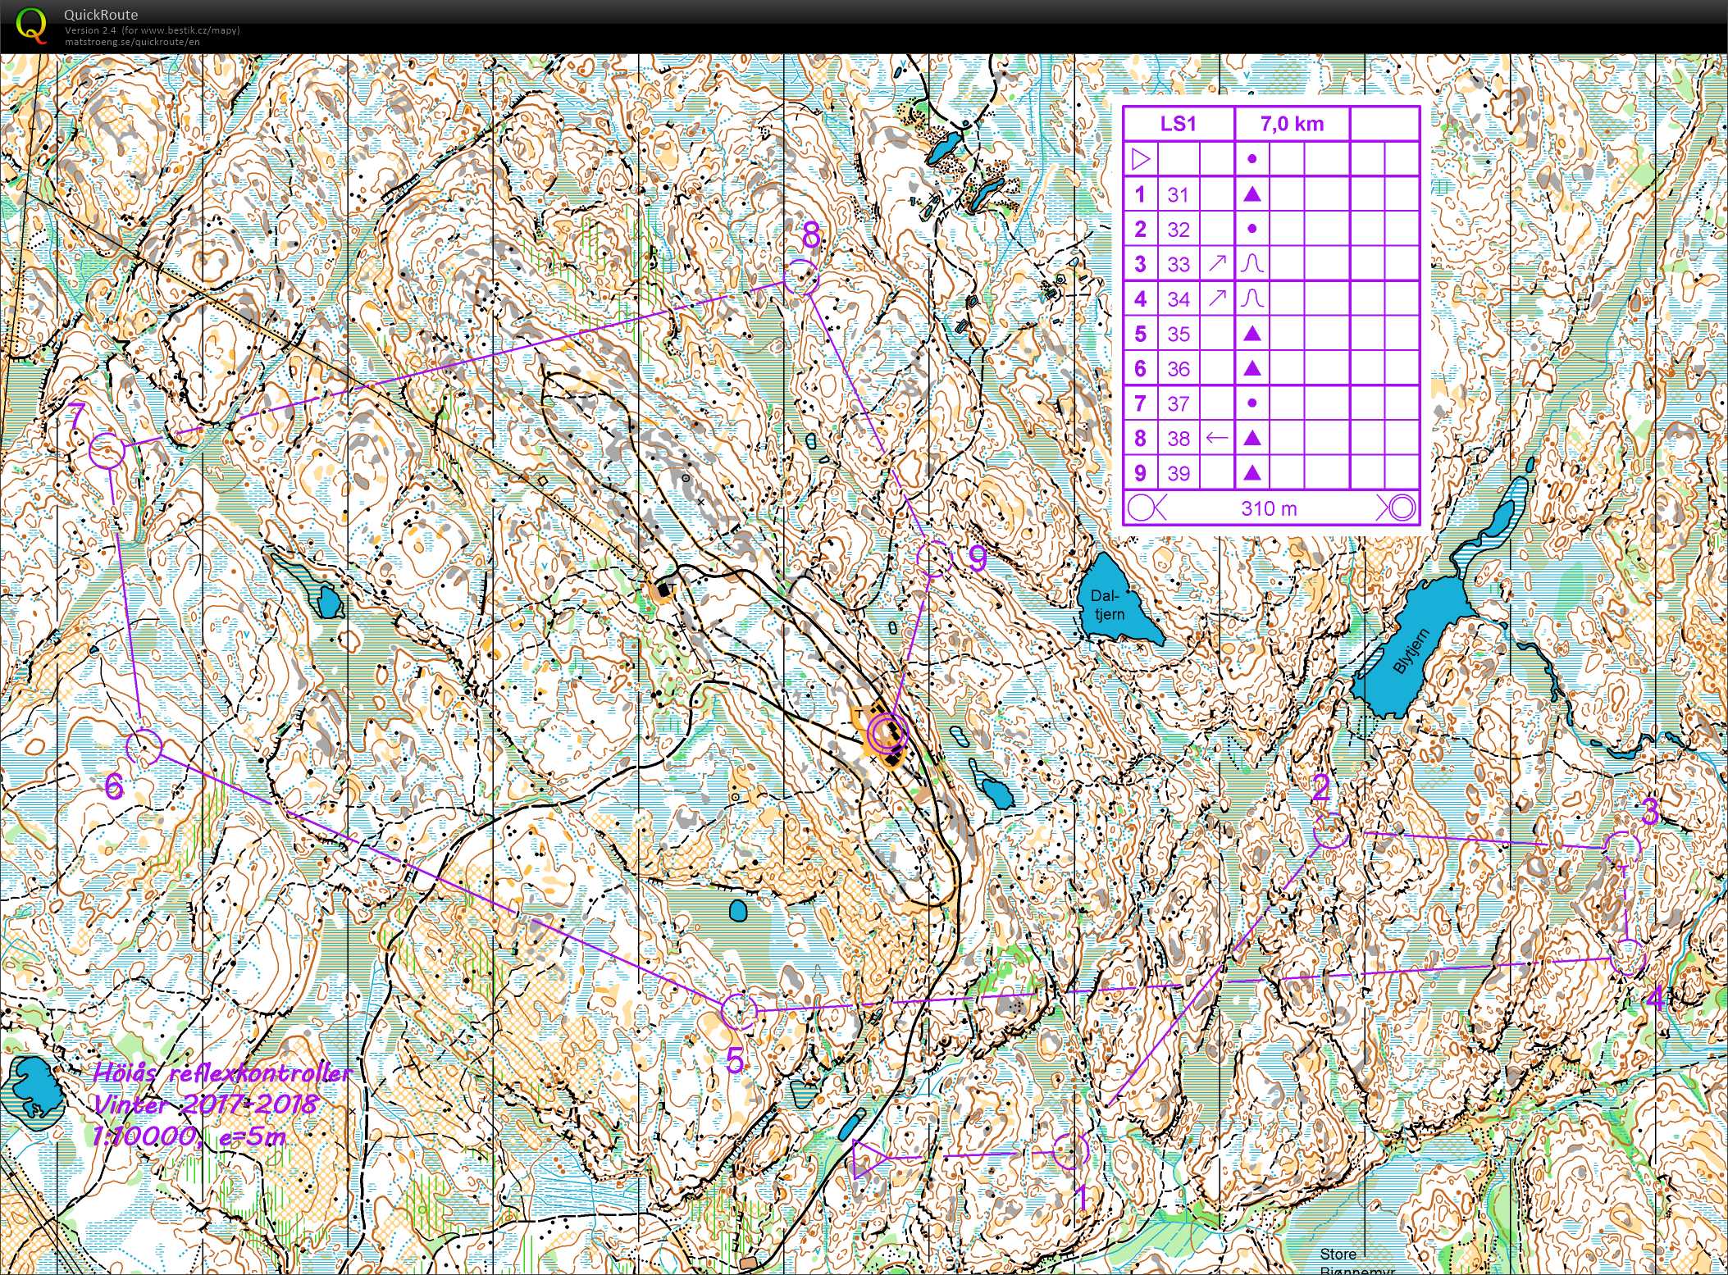1728x1275 pixels.
Task: Click the northeast arrow in row 34
Action: (x=1217, y=298)
